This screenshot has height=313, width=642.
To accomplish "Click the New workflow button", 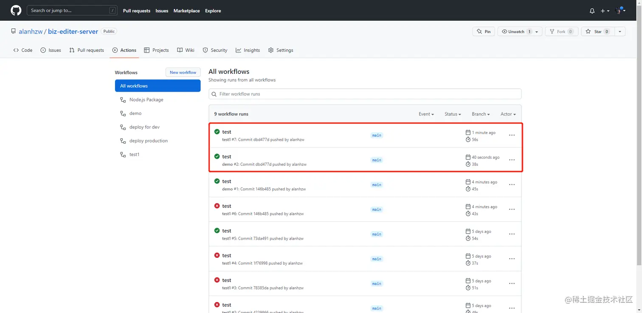I will pos(183,73).
